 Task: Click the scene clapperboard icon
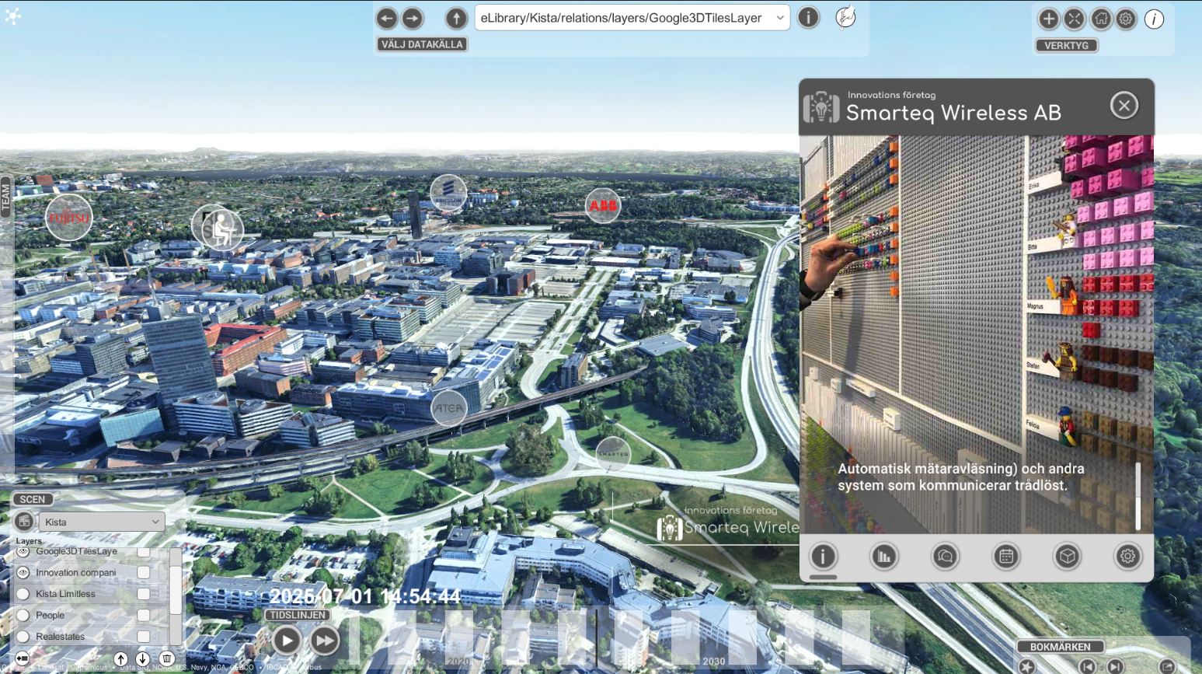[24, 521]
